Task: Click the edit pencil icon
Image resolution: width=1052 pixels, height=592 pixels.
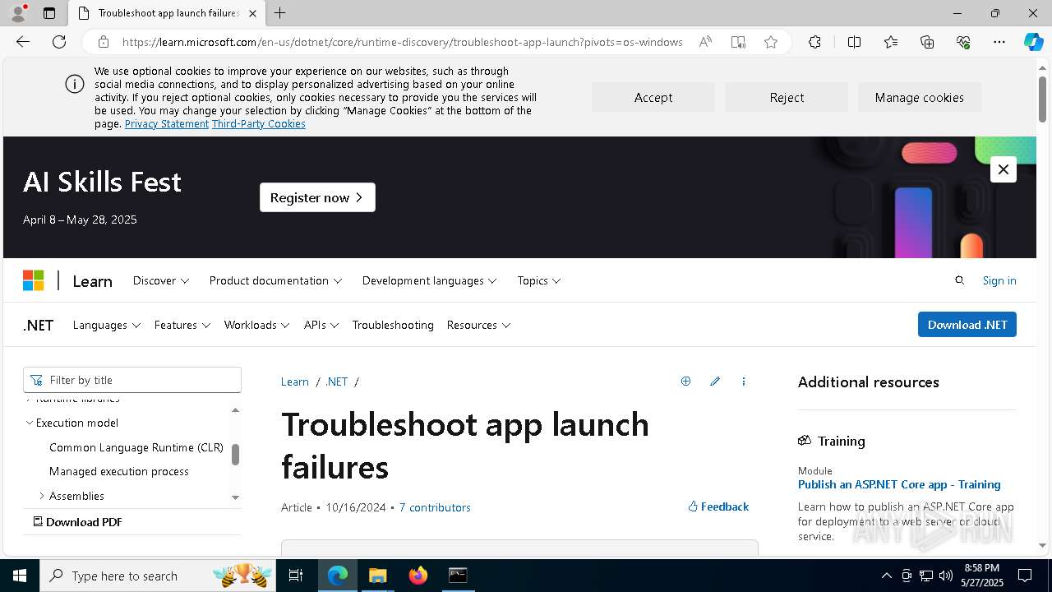Action: tap(715, 382)
